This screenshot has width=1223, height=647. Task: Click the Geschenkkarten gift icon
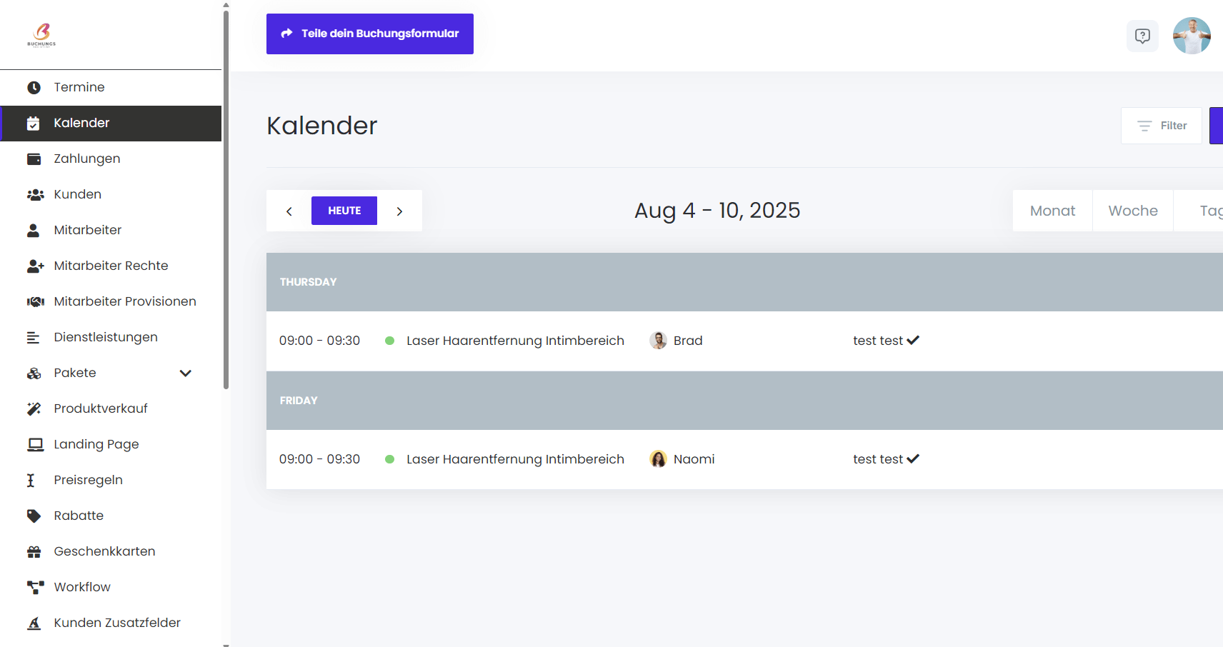34,552
